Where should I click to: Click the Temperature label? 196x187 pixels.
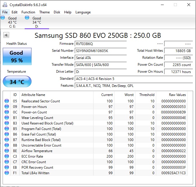16,72
